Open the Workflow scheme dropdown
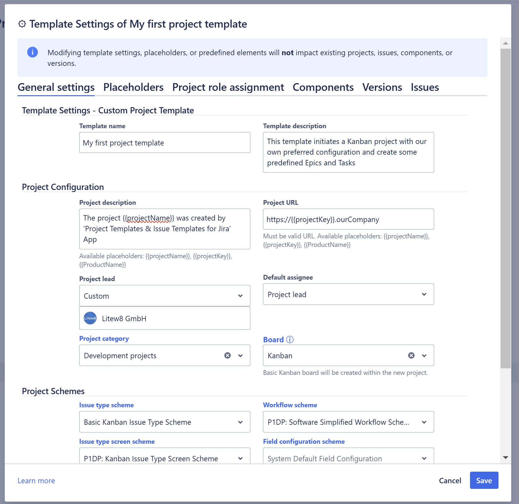 coord(424,422)
